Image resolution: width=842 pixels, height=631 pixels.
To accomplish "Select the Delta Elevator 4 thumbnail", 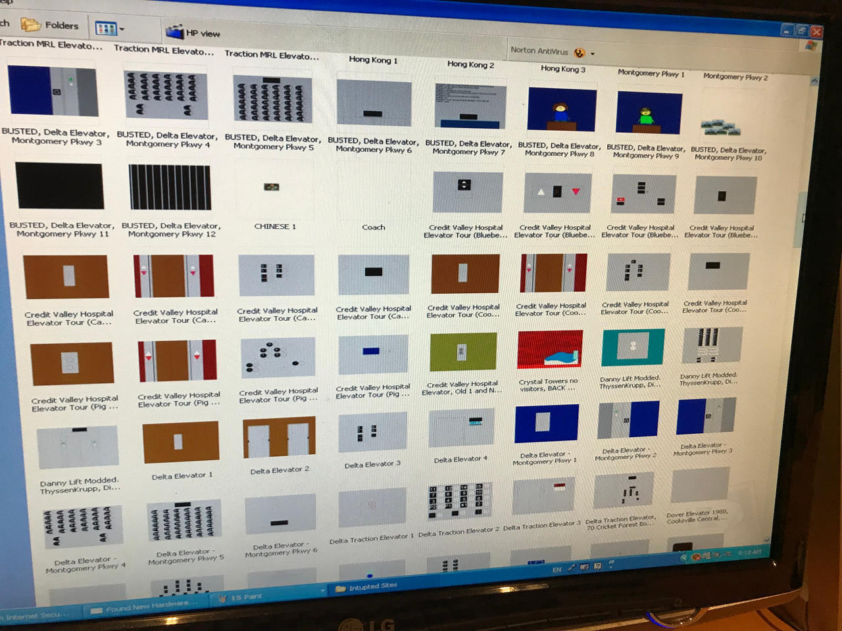I will coord(461,428).
